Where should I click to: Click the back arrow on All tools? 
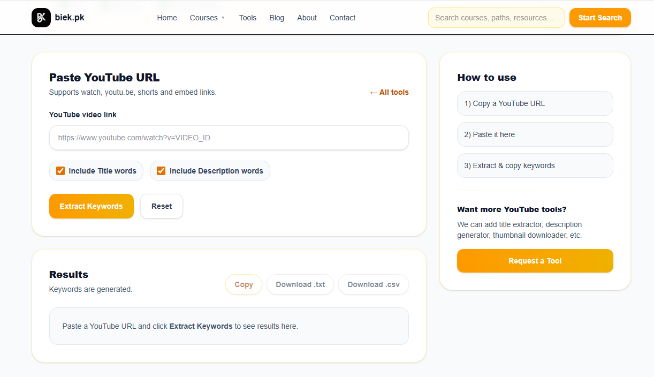(x=374, y=92)
